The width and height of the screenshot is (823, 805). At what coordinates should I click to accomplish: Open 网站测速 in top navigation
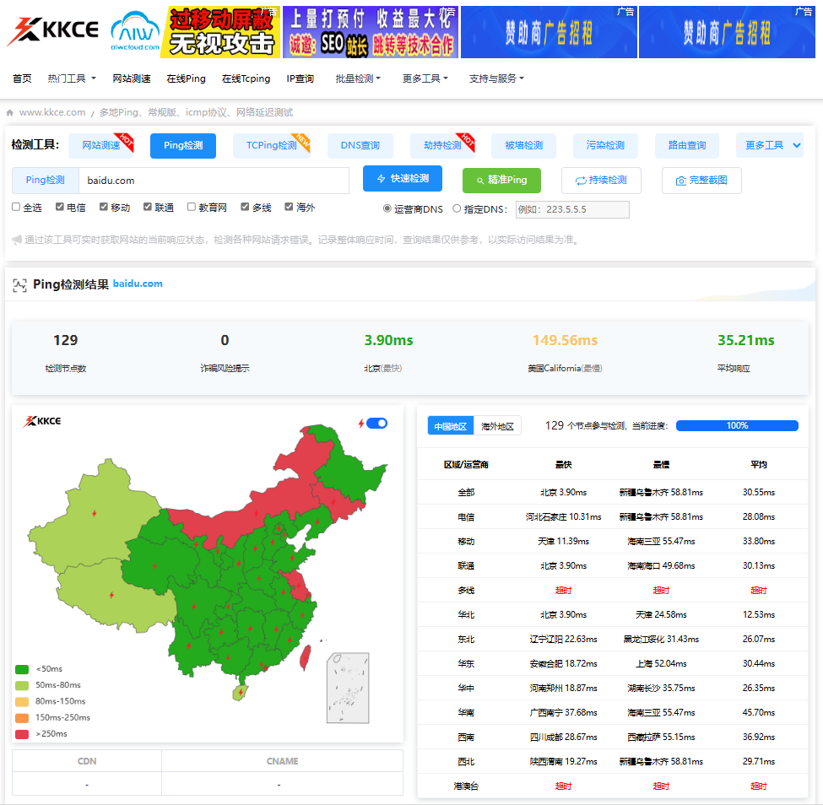click(132, 78)
